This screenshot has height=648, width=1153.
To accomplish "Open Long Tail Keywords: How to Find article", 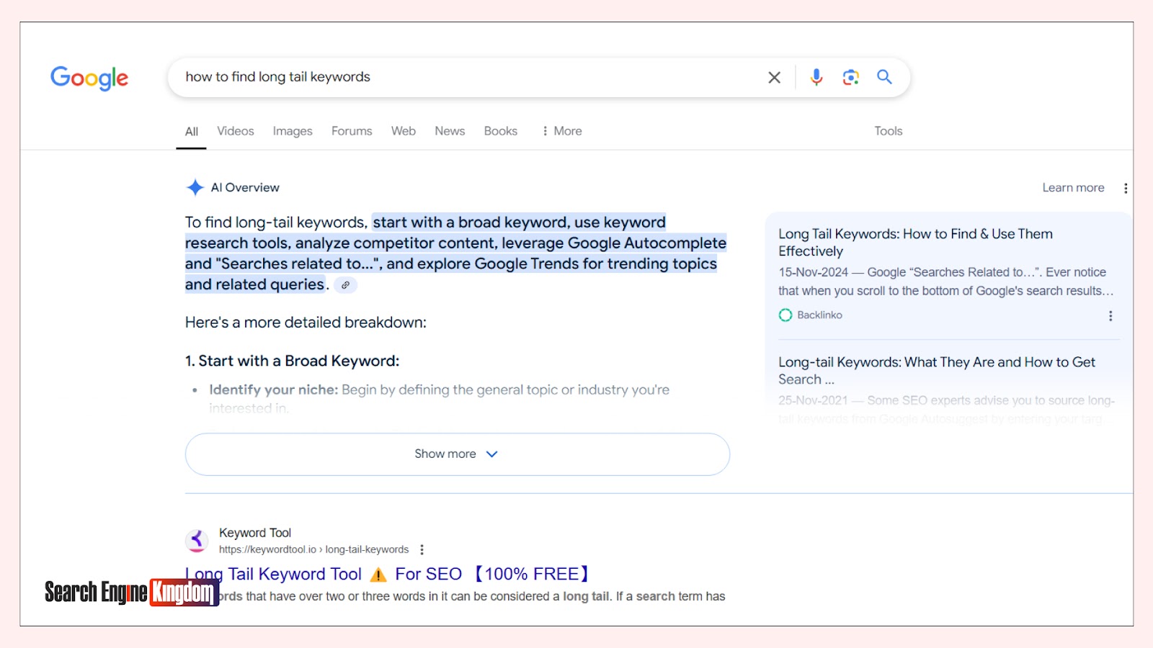I will click(x=915, y=243).
